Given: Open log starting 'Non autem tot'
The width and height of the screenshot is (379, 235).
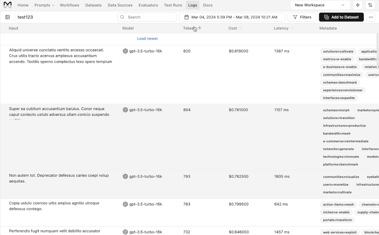Looking at the screenshot, I should click(59, 178).
